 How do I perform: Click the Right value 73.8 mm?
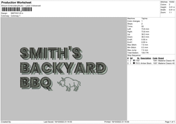coord(145,32)
